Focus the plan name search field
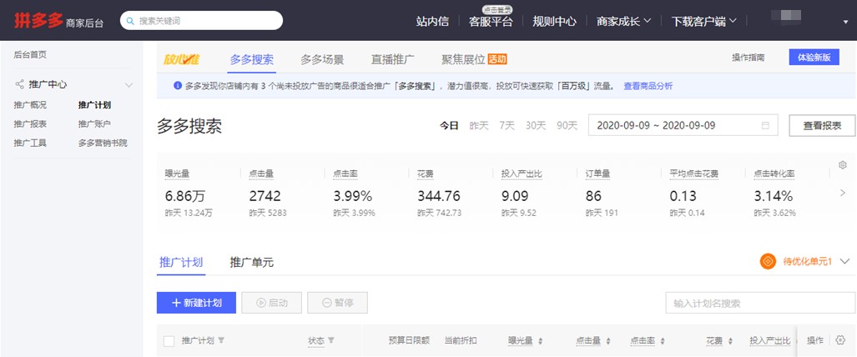This screenshot has height=357, width=857. (x=760, y=303)
